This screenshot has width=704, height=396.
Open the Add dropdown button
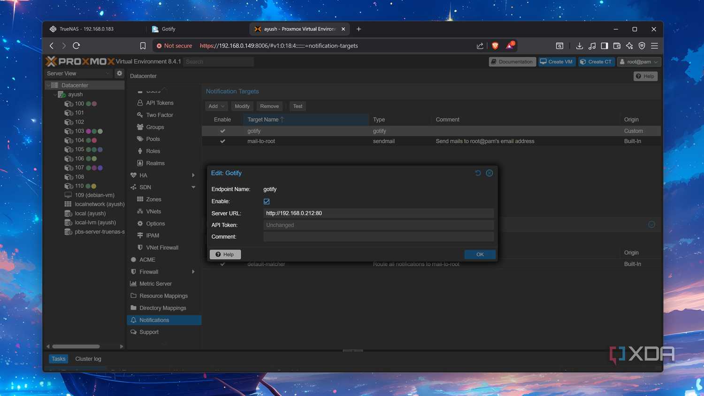216,106
